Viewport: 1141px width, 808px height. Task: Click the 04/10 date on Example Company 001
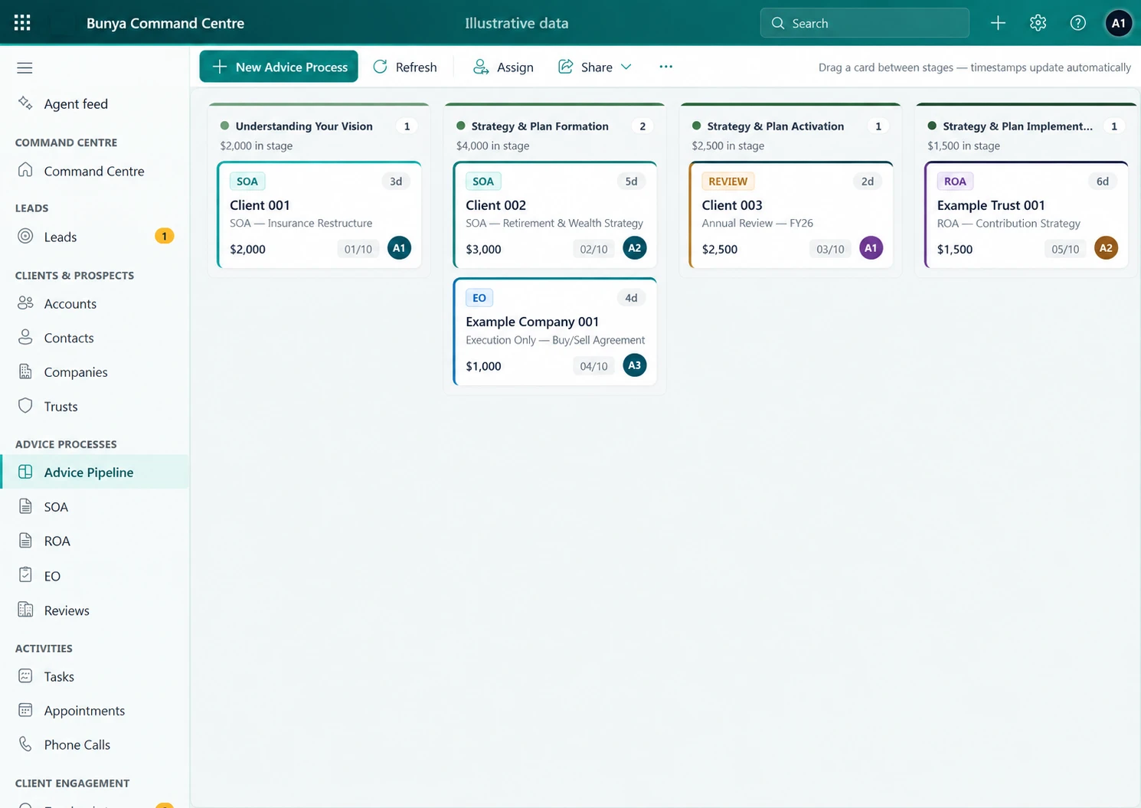click(x=593, y=366)
